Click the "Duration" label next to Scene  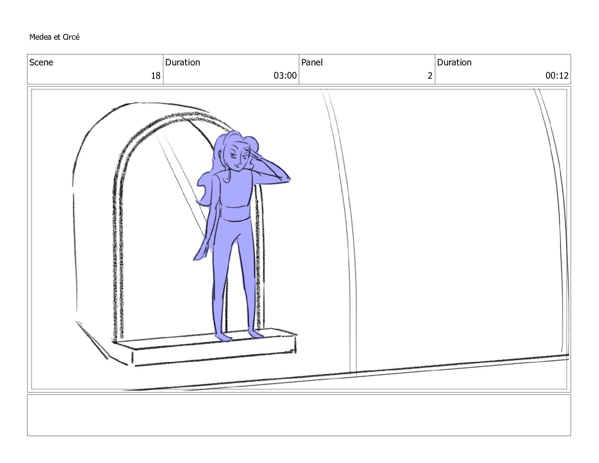[183, 62]
